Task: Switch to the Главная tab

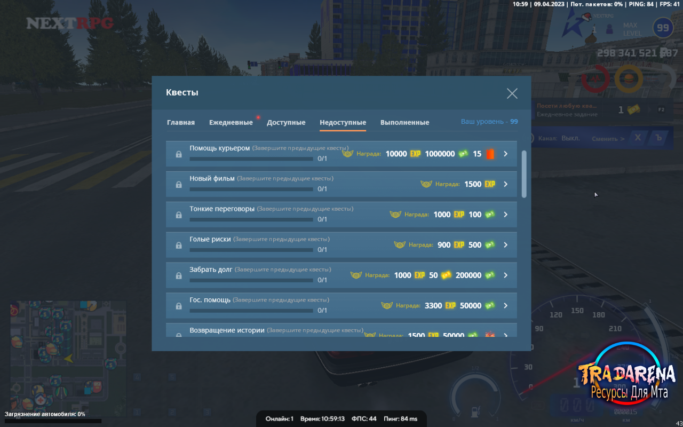Action: pos(181,122)
